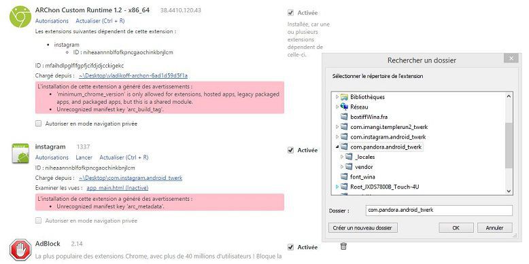Click the com.instagram.android_twerk folder icon in the dialog

tap(344, 137)
